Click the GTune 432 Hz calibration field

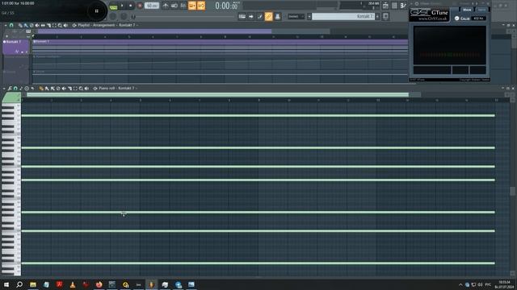point(478,19)
